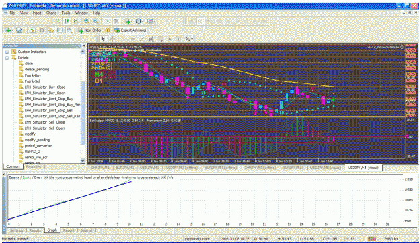Screen dimensions: 420x243
Task: Click the Expert Advisors button
Action: pos(130,30)
